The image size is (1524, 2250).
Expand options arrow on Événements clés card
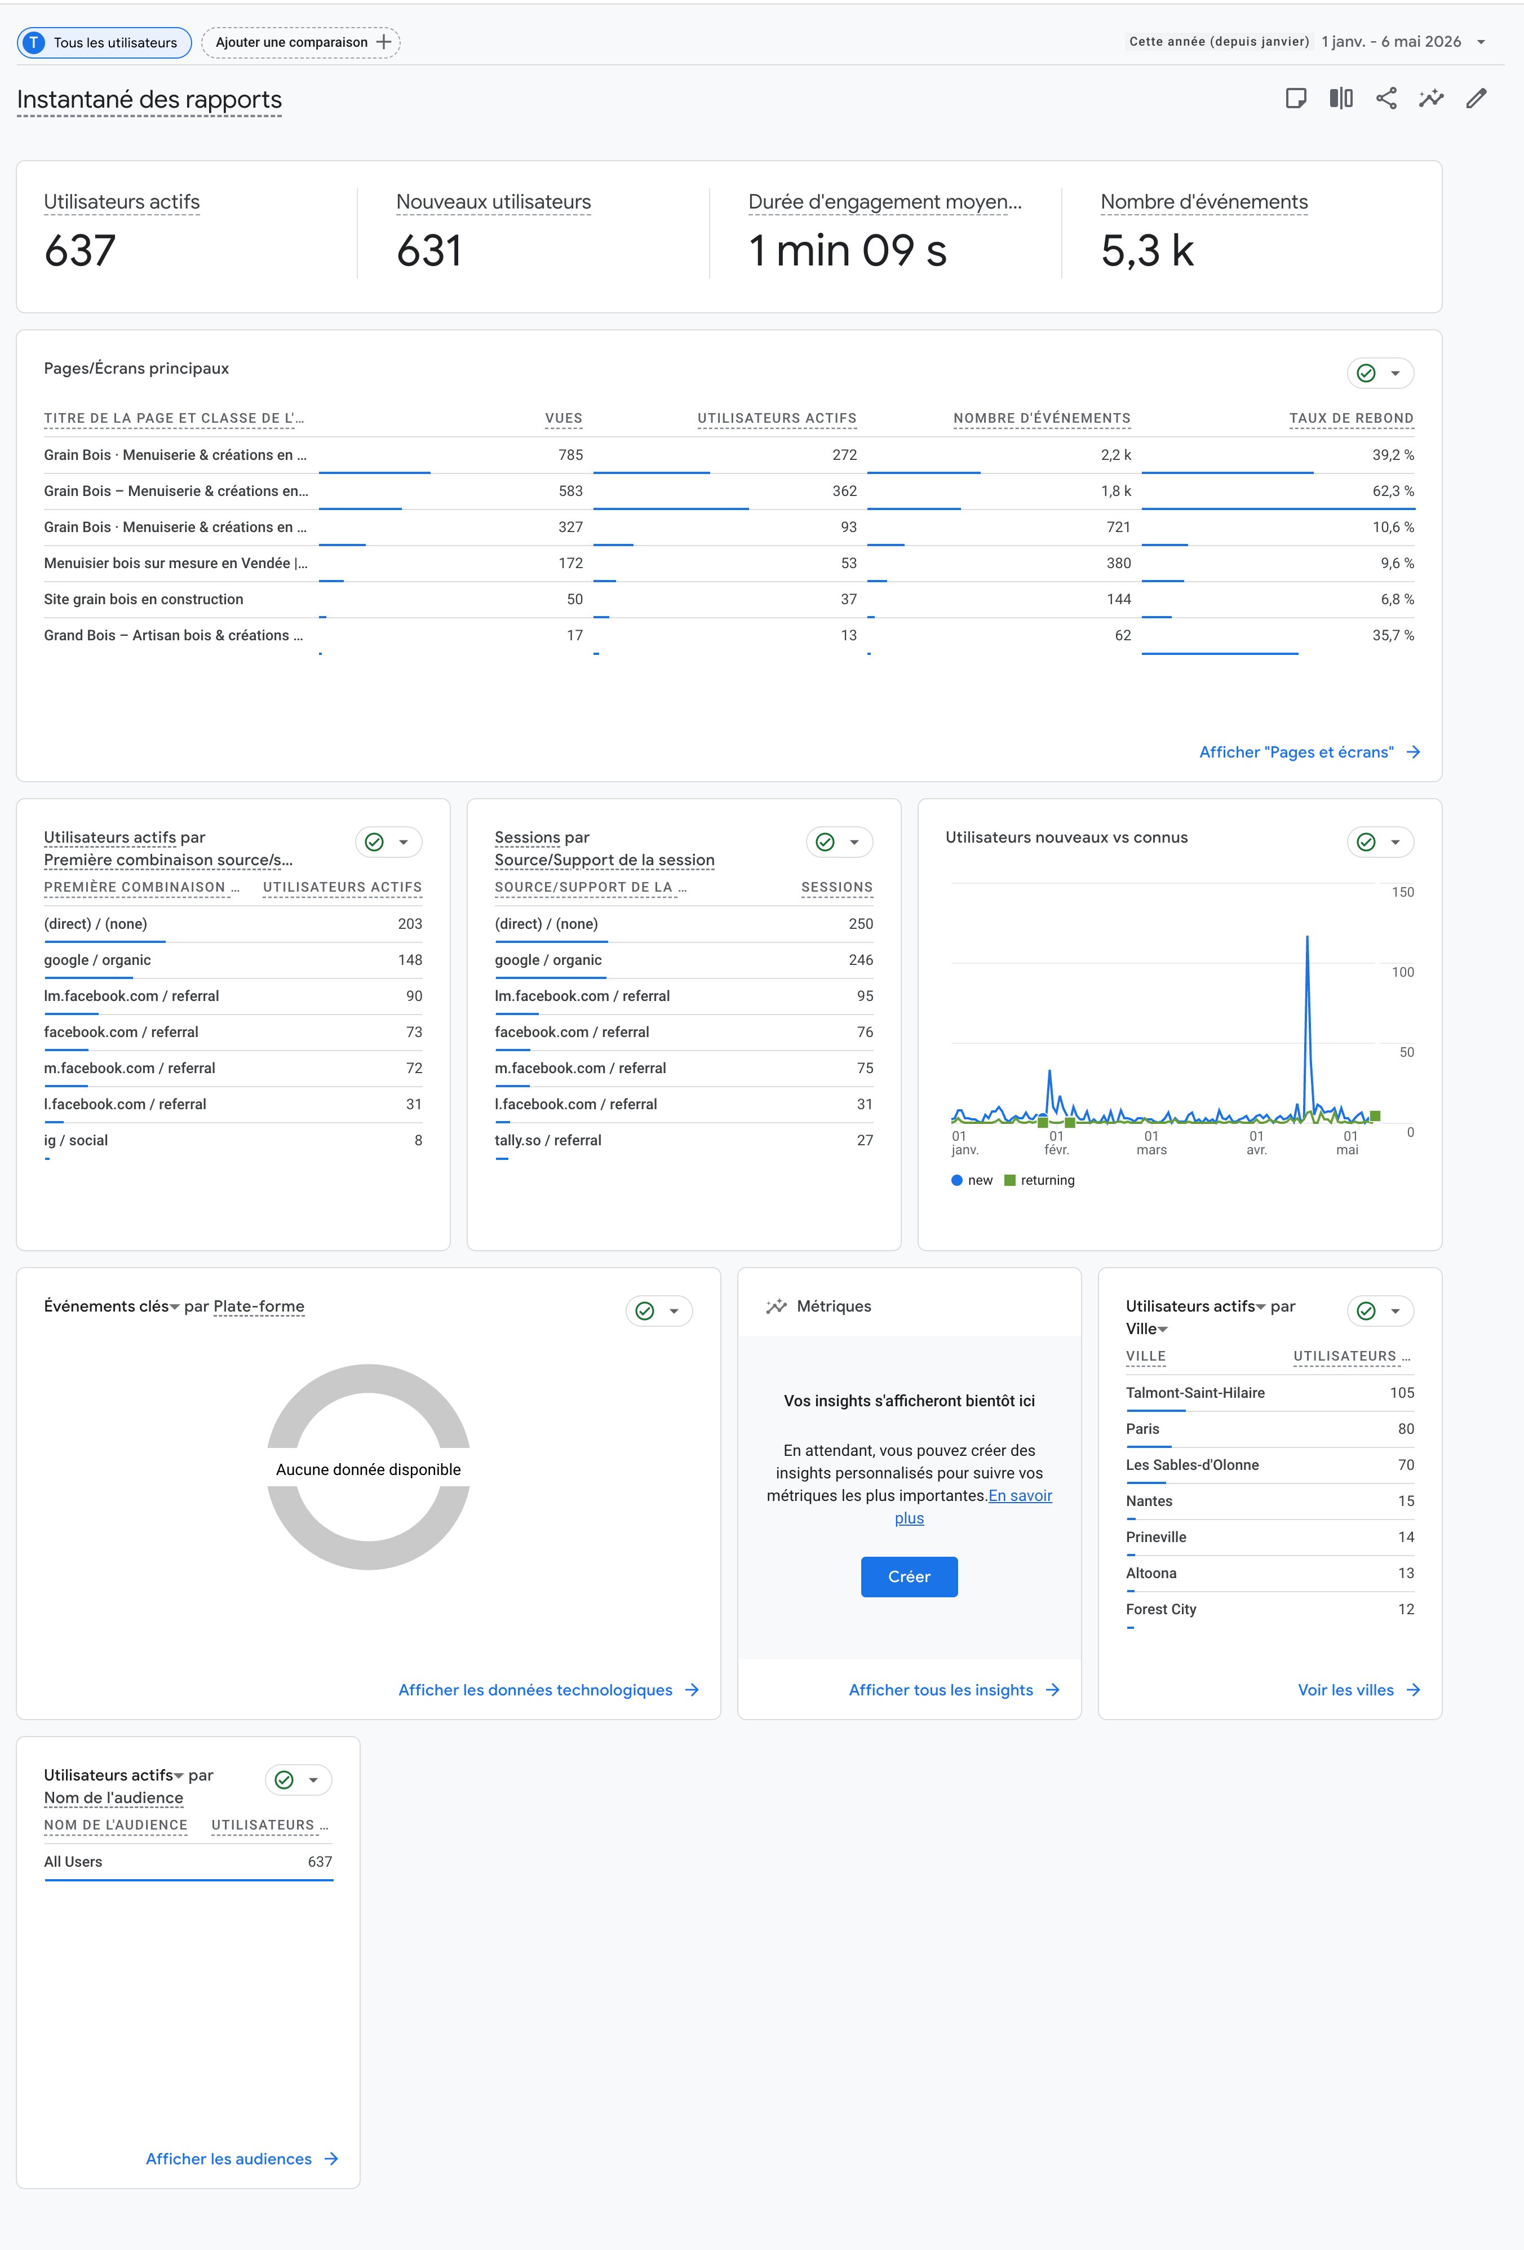(674, 1311)
